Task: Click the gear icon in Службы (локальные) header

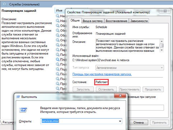Action: 5,4
